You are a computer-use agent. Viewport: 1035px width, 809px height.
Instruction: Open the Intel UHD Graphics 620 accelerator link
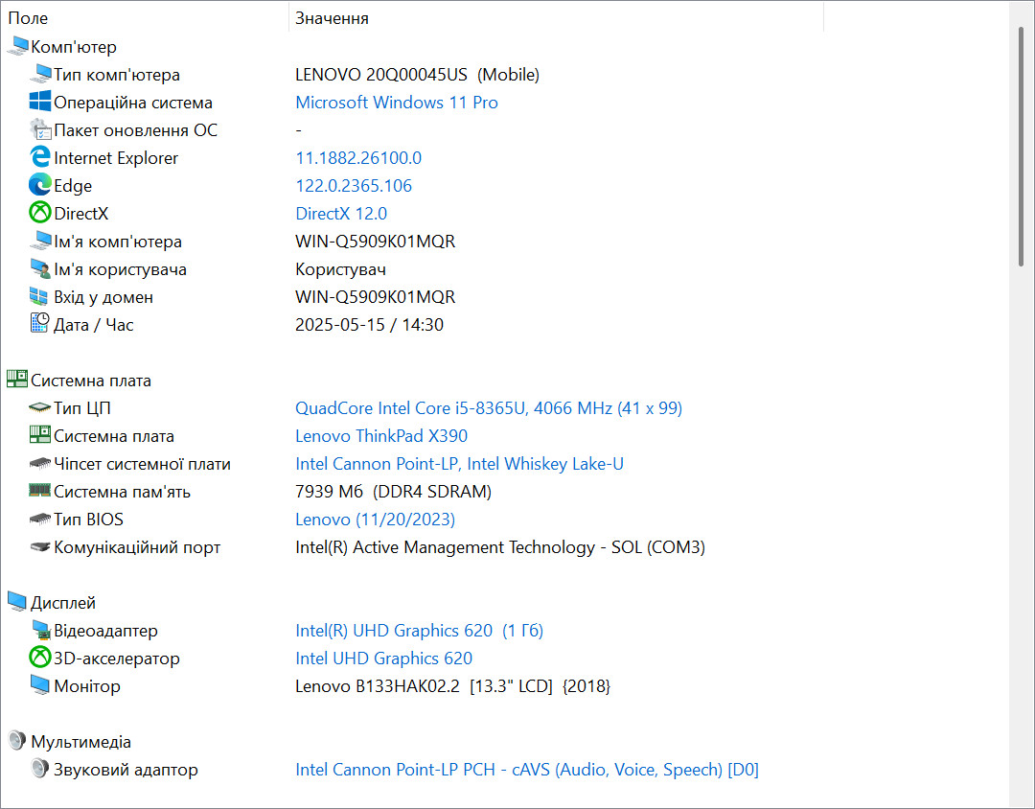point(384,659)
